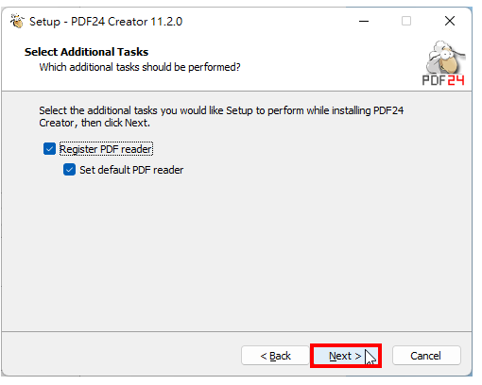Uncheck the Register PDF reader checkbox
Image resolution: width=482 pixels, height=385 pixels.
49,149
